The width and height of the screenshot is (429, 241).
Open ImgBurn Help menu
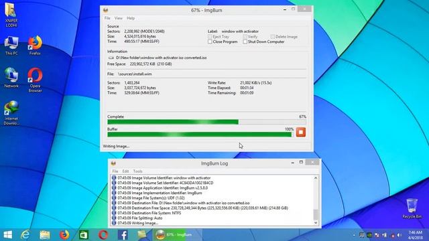tap(131, 18)
